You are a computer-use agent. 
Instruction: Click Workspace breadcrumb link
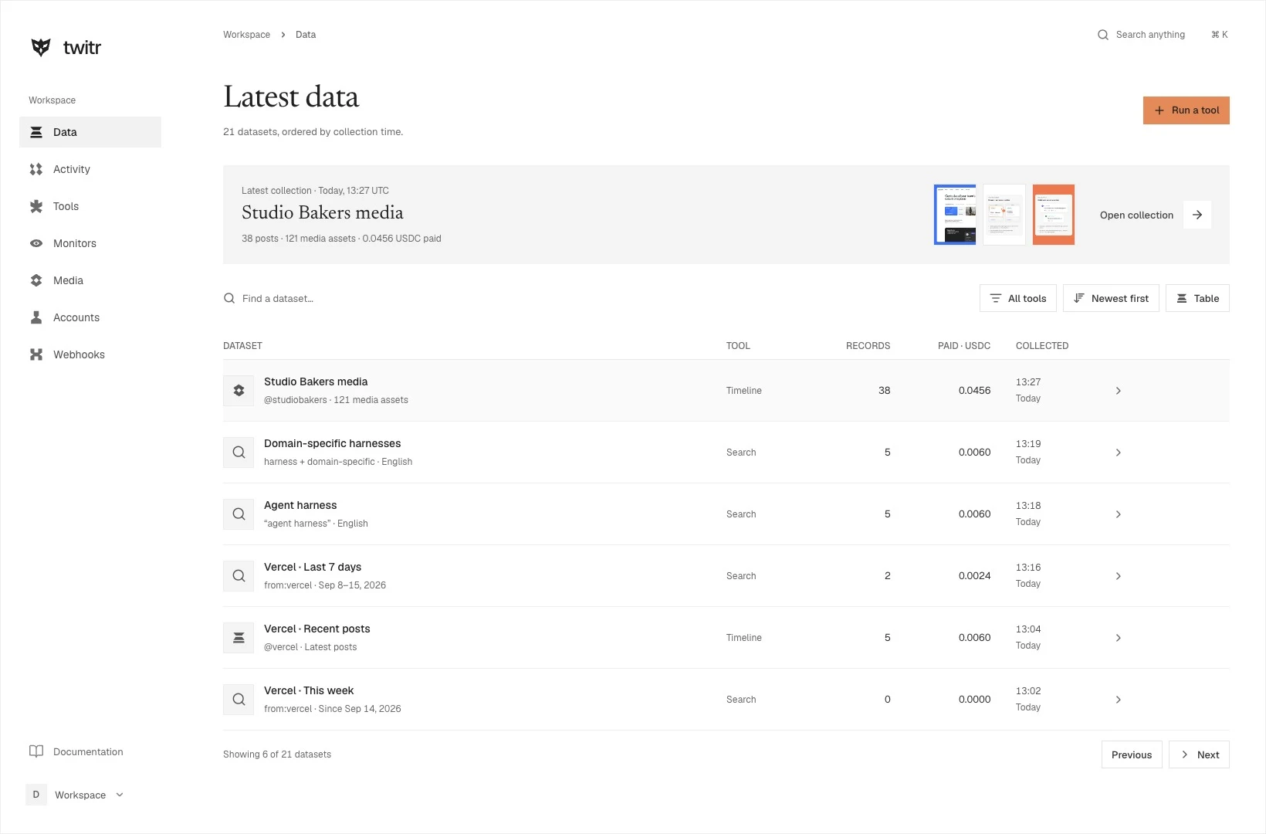pyautogui.click(x=247, y=35)
